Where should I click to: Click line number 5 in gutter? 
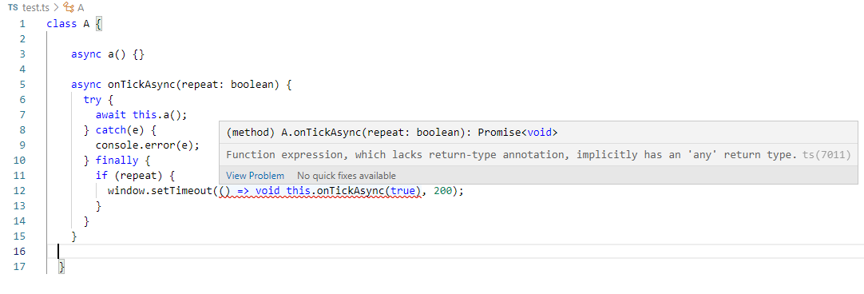22,85
